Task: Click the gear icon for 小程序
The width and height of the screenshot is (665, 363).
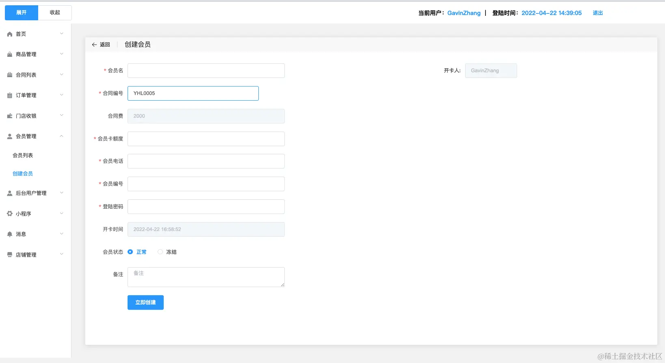Action: coord(10,214)
